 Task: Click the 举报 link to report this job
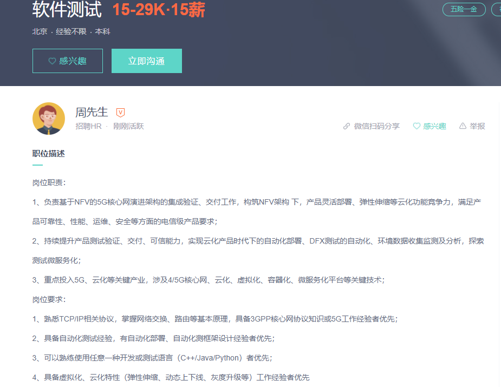click(x=476, y=126)
